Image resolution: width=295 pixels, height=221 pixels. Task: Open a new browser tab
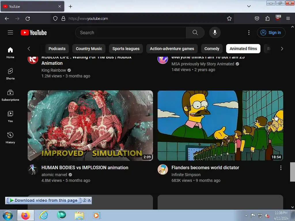[70, 7]
